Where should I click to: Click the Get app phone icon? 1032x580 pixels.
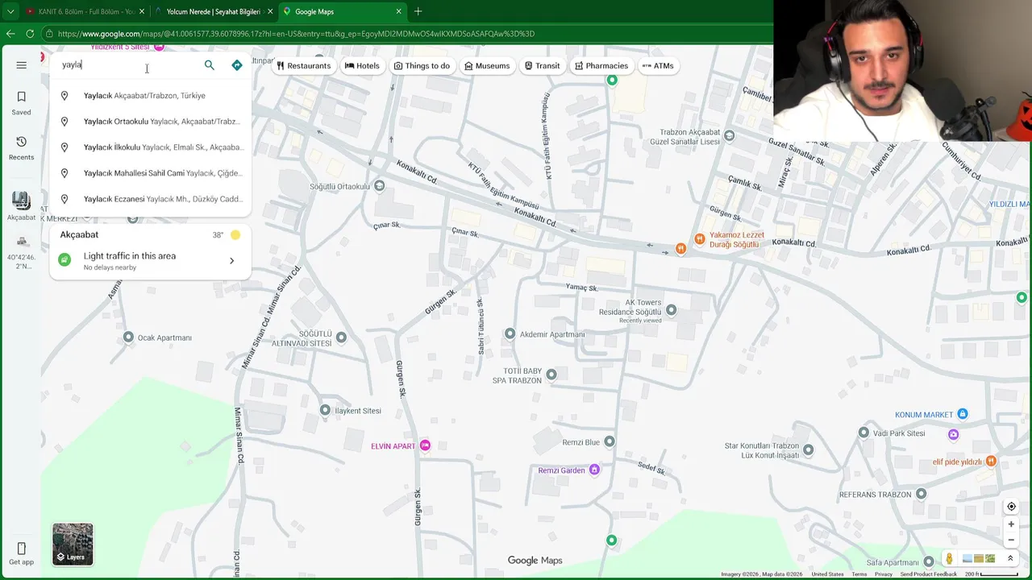point(22,549)
